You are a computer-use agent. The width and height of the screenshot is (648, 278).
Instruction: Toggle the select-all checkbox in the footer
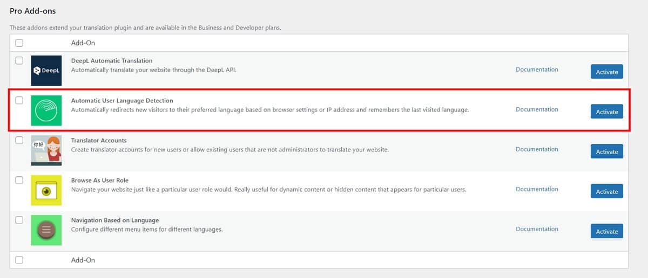tap(19, 260)
